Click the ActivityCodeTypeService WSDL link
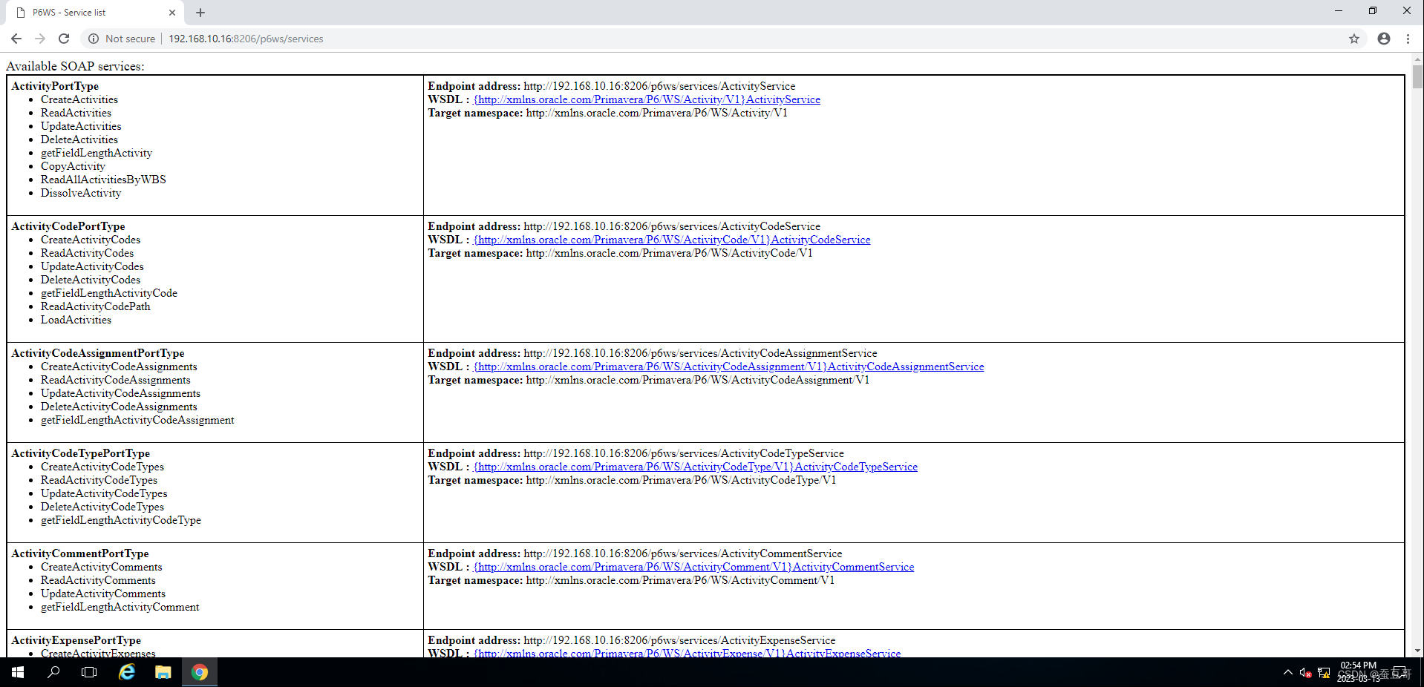Screen dimensions: 1424x687 pyautogui.click(x=695, y=467)
